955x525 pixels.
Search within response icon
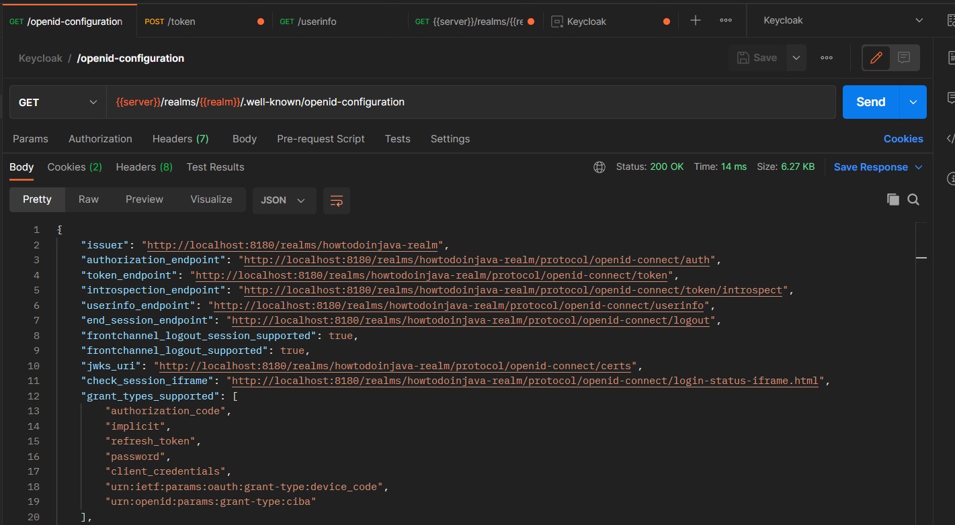(x=913, y=199)
